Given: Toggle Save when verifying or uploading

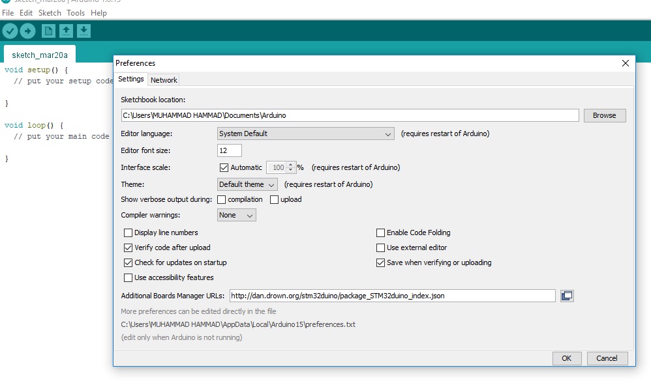Looking at the screenshot, I should pos(380,262).
